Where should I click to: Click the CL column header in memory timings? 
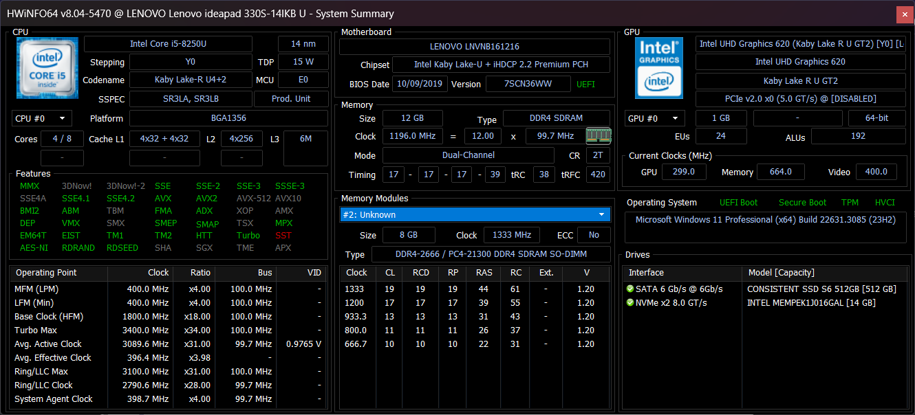pos(389,273)
